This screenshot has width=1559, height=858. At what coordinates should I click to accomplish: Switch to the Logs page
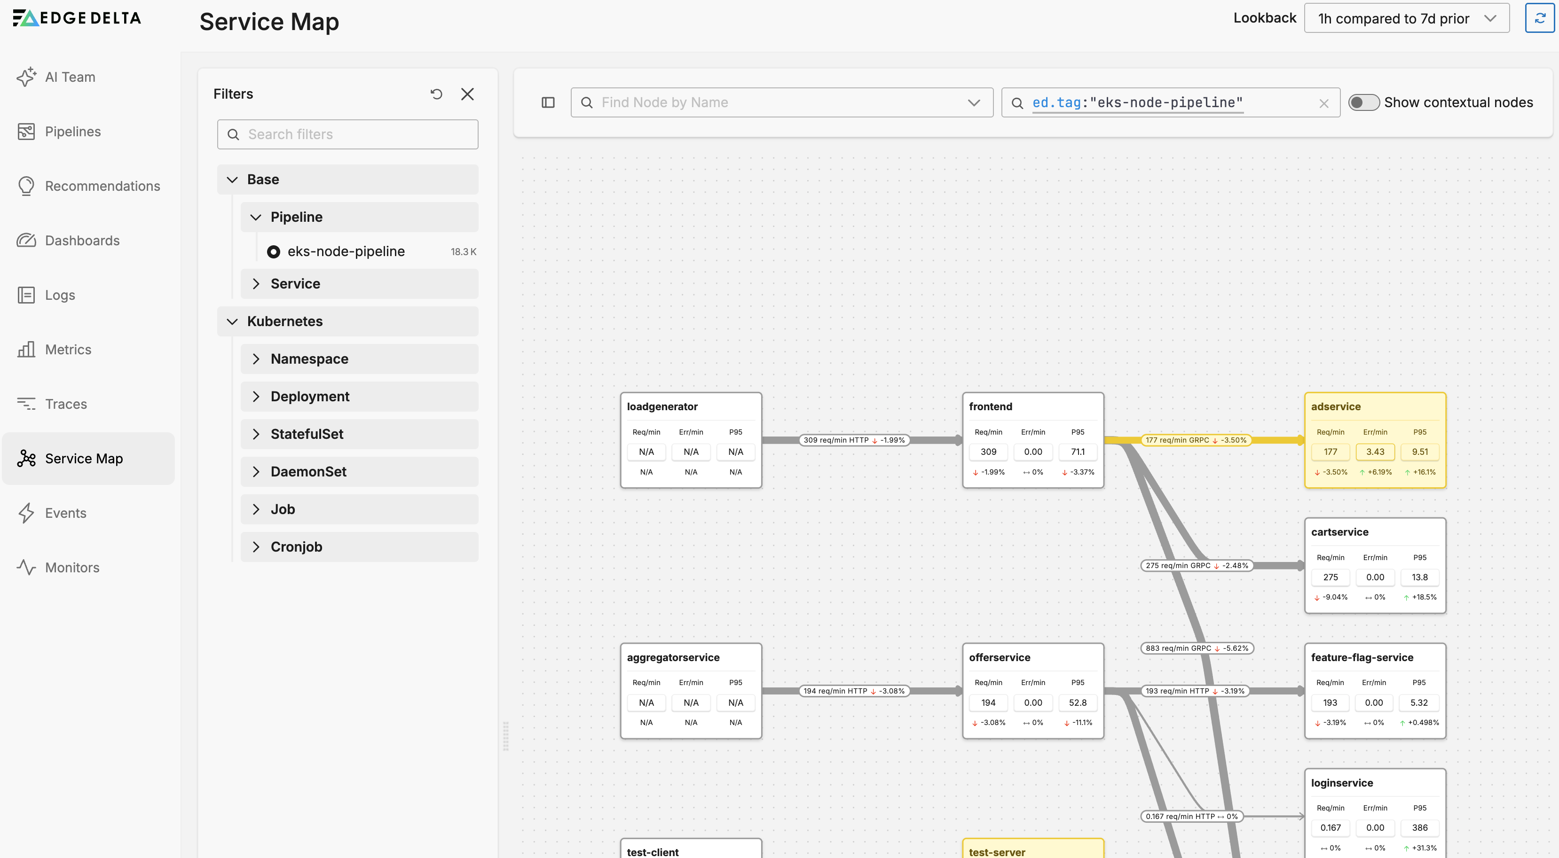point(60,295)
